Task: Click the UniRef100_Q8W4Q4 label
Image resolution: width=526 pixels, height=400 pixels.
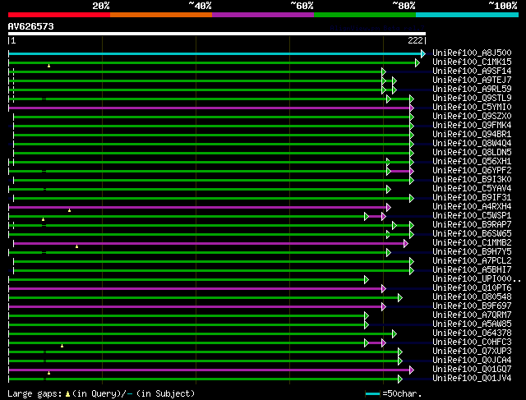Action: pyautogui.click(x=472, y=143)
